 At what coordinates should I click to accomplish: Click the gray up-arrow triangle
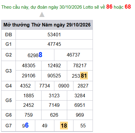click(x=42, y=15)
